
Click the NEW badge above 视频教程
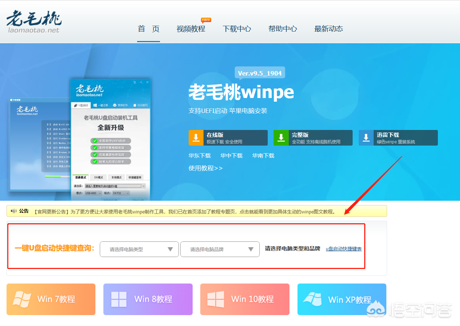pos(206,20)
